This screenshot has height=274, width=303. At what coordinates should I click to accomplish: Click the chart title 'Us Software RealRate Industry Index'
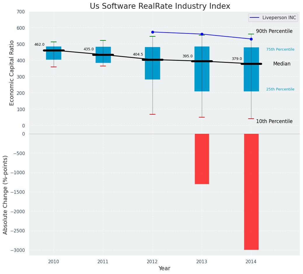click(x=160, y=6)
